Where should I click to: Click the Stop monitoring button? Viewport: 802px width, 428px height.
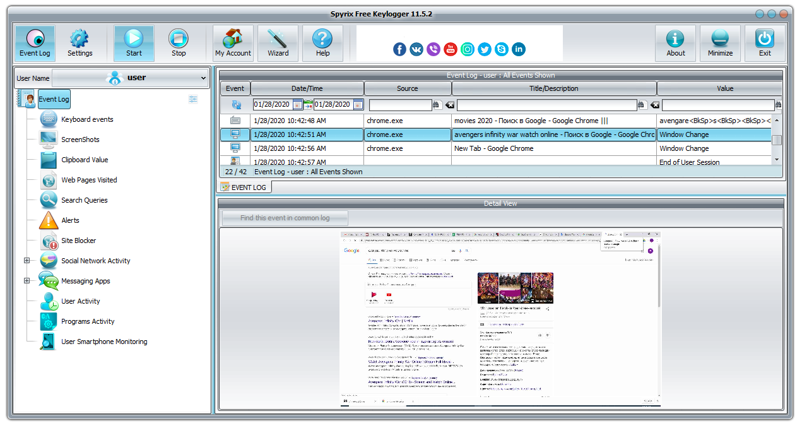179,43
